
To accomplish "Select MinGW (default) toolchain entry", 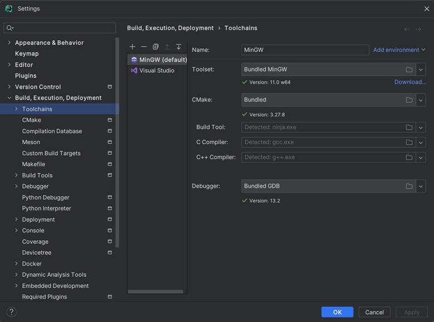I will pyautogui.click(x=157, y=60).
